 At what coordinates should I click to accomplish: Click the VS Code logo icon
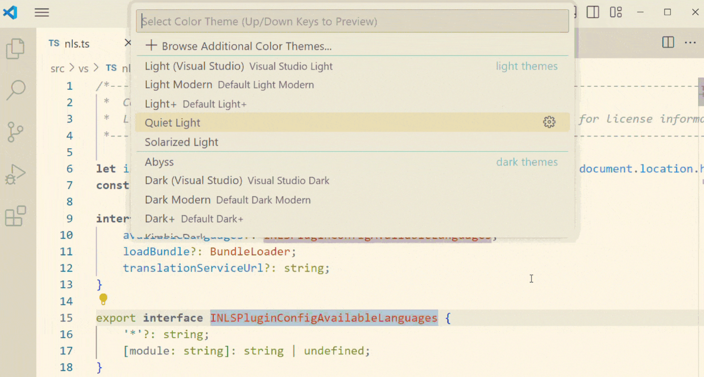[x=10, y=12]
